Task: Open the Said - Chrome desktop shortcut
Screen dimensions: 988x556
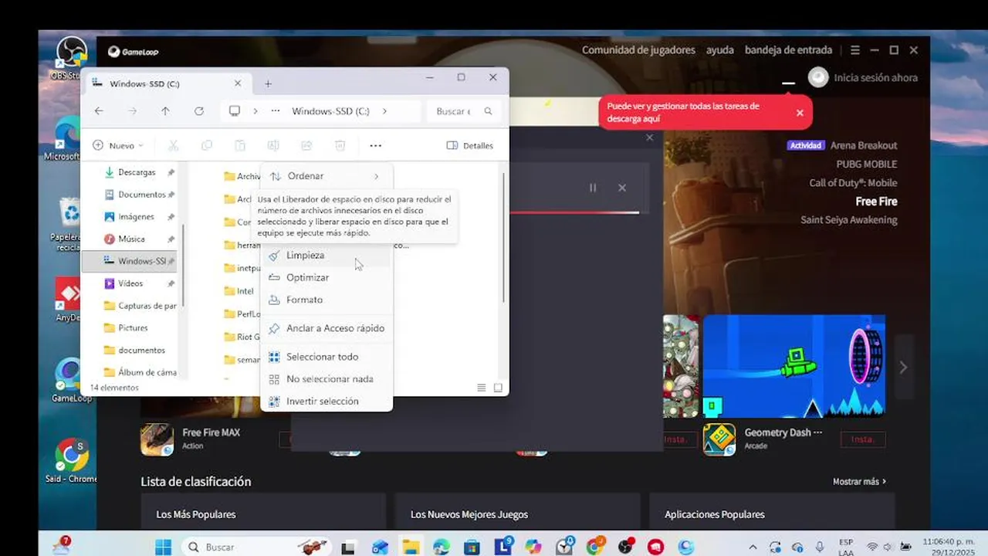Action: 71,461
